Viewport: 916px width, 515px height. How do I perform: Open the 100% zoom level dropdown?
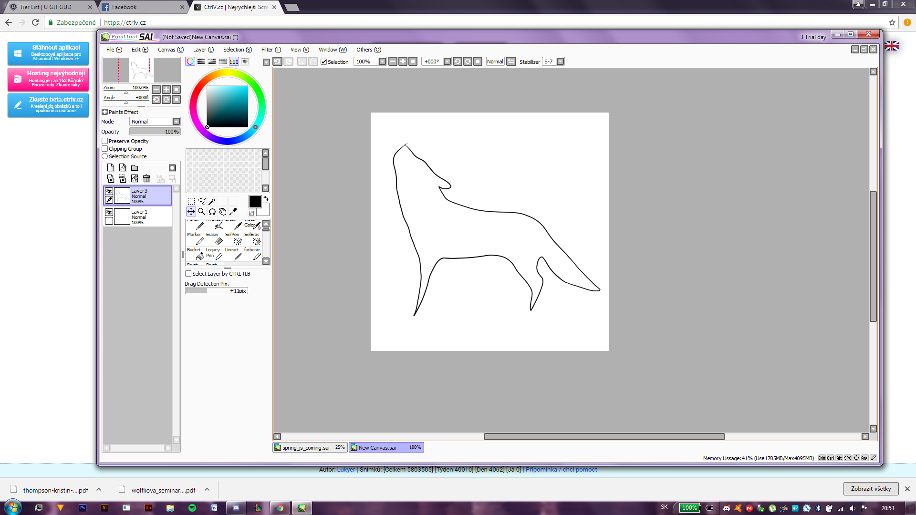coord(382,62)
